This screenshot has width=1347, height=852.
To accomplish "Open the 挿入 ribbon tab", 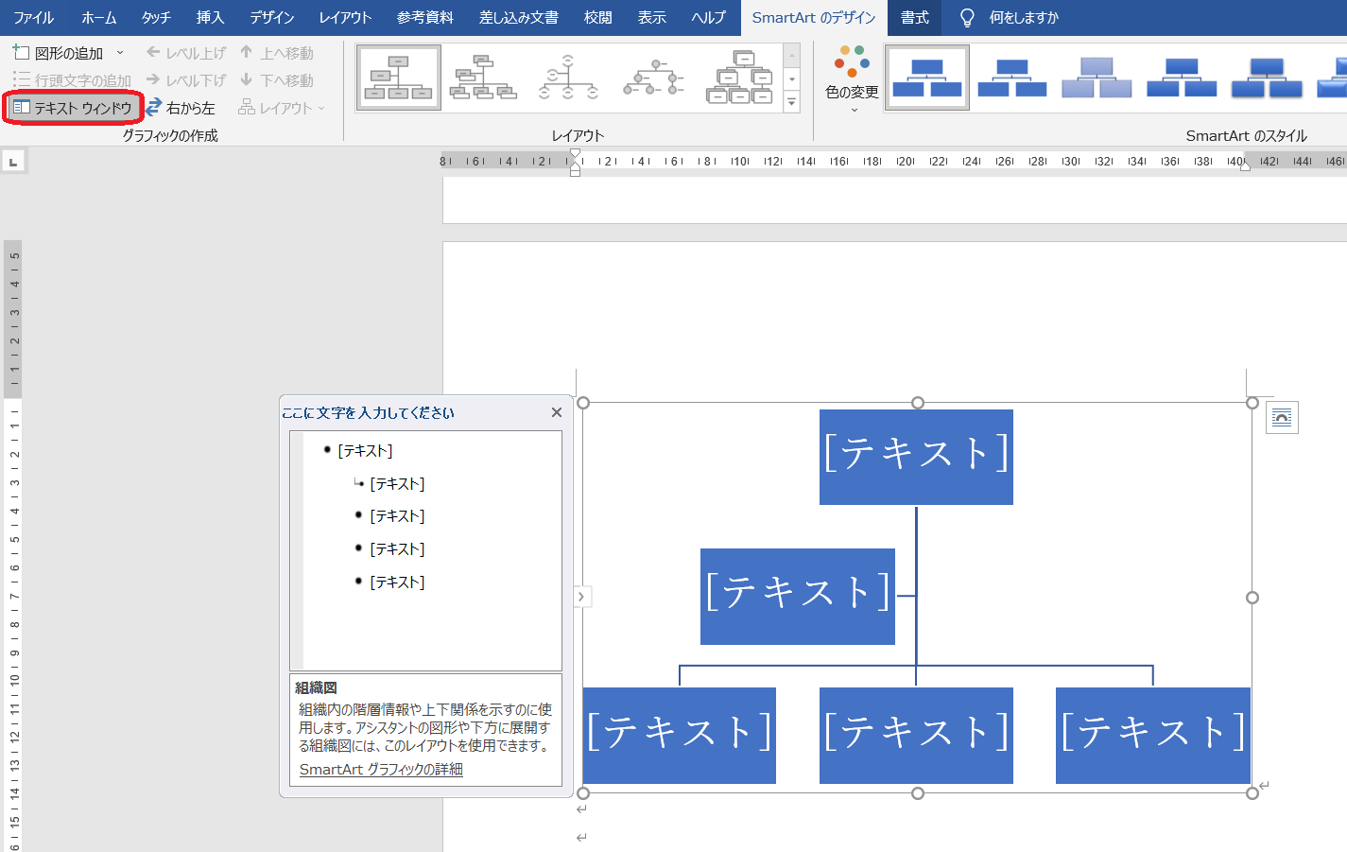I will [210, 17].
